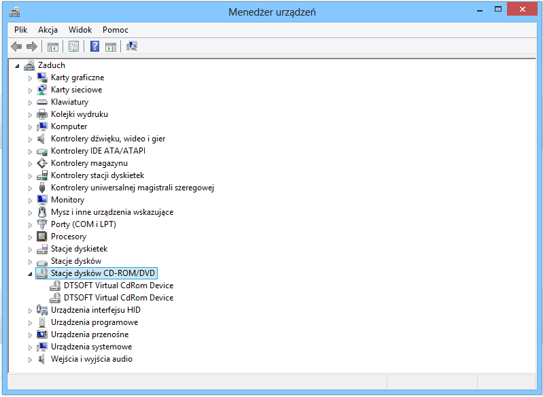The image size is (543, 397).
Task: Click the scan for hardware changes icon
Action: coord(132,46)
